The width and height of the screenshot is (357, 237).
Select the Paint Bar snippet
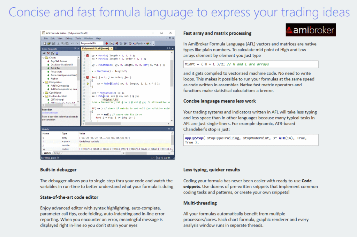(55, 68)
